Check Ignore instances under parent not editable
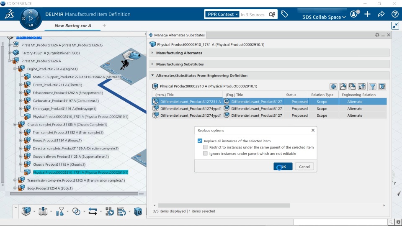Image resolution: width=402 pixels, height=226 pixels. pos(205,154)
